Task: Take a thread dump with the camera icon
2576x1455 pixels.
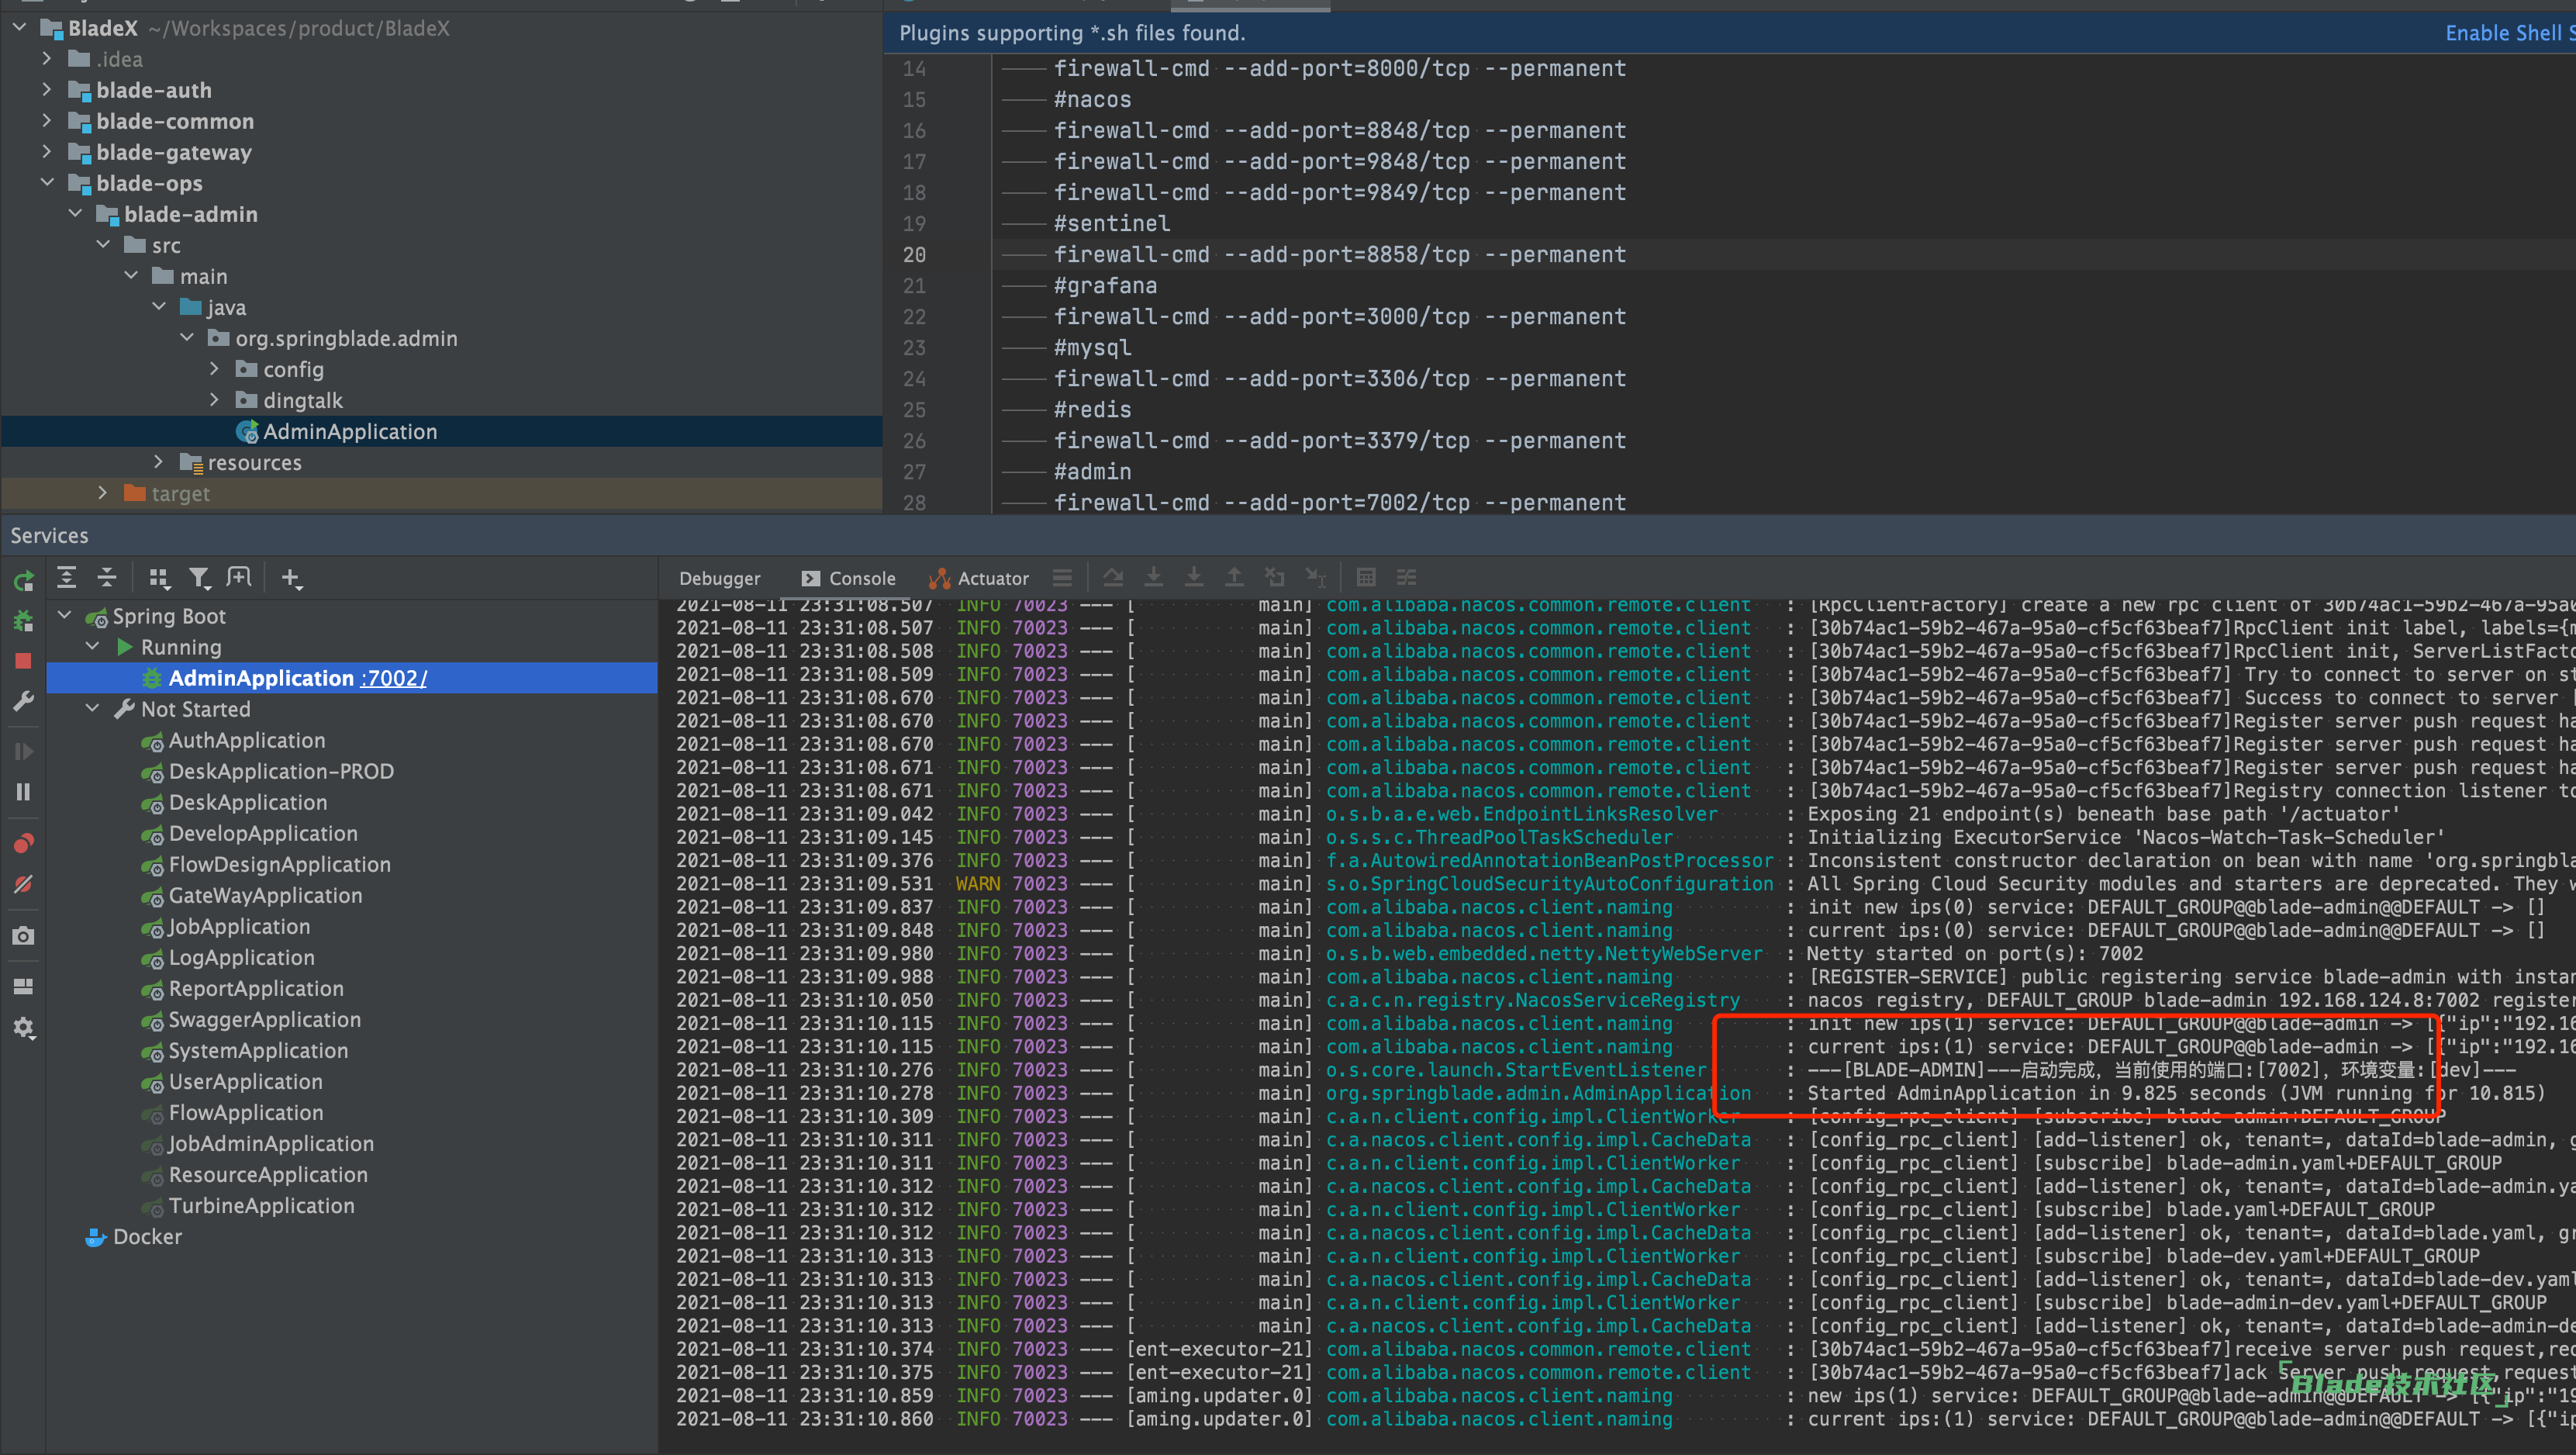Action: pos(23,936)
